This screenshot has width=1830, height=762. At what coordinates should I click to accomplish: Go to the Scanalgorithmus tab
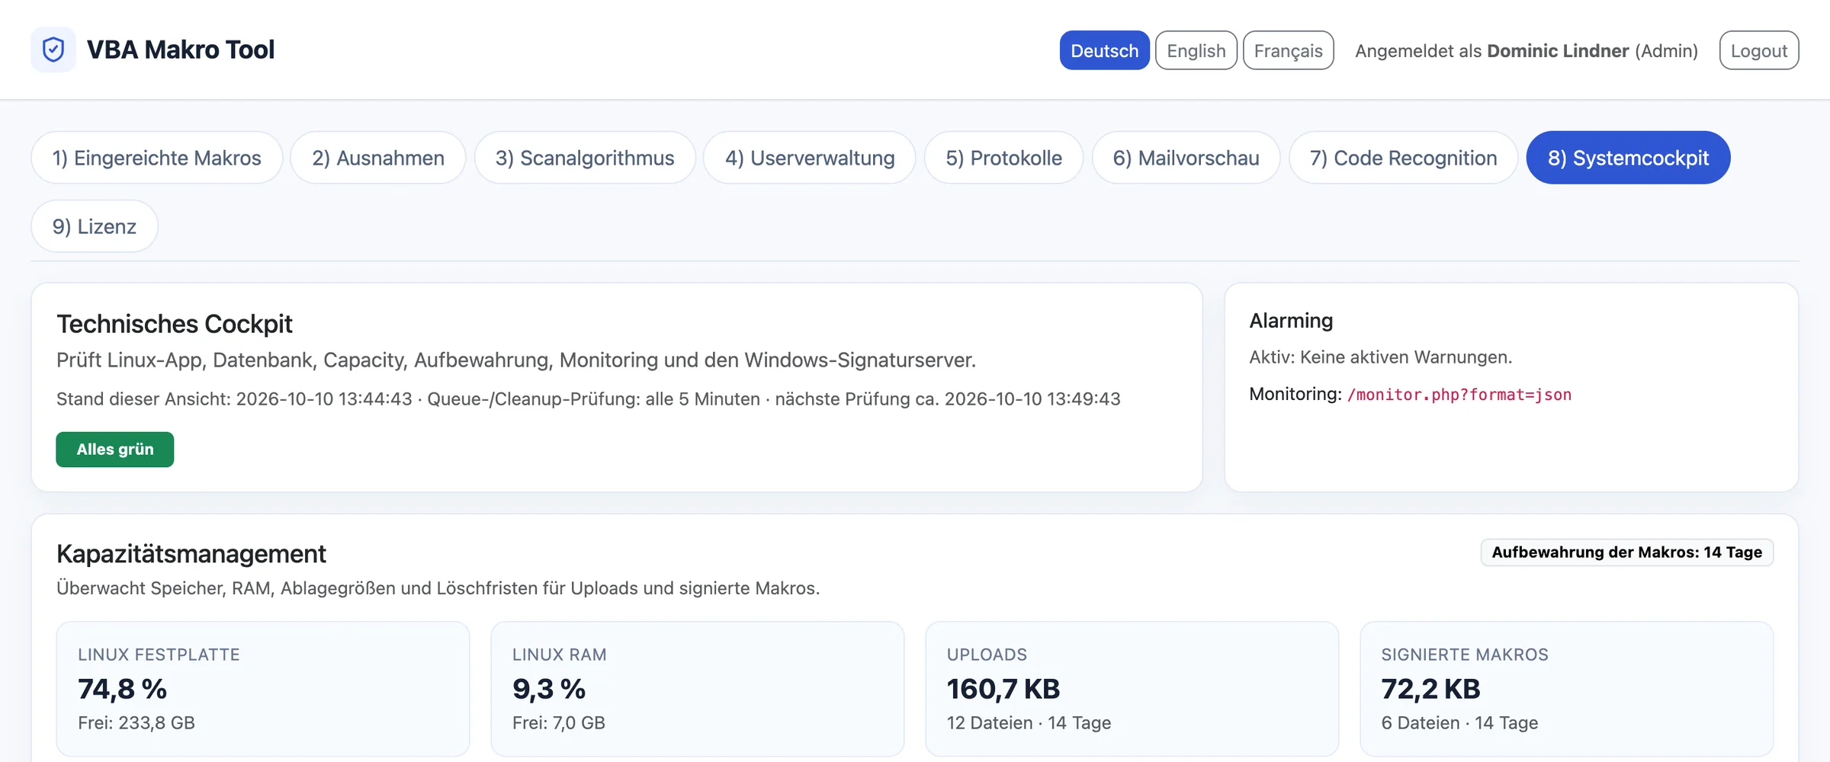585,158
